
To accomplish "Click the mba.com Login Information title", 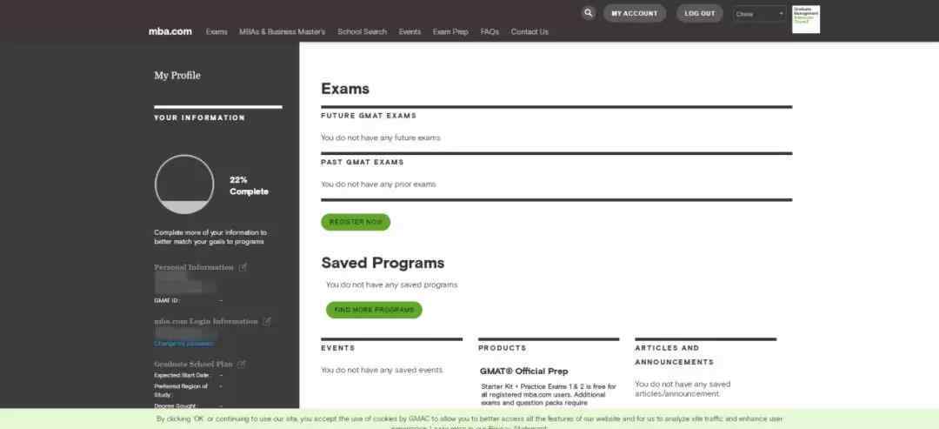I will coord(206,321).
